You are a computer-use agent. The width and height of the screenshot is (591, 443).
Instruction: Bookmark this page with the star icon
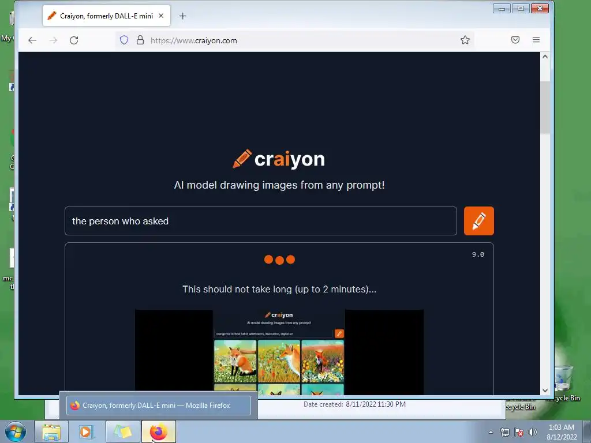click(465, 40)
